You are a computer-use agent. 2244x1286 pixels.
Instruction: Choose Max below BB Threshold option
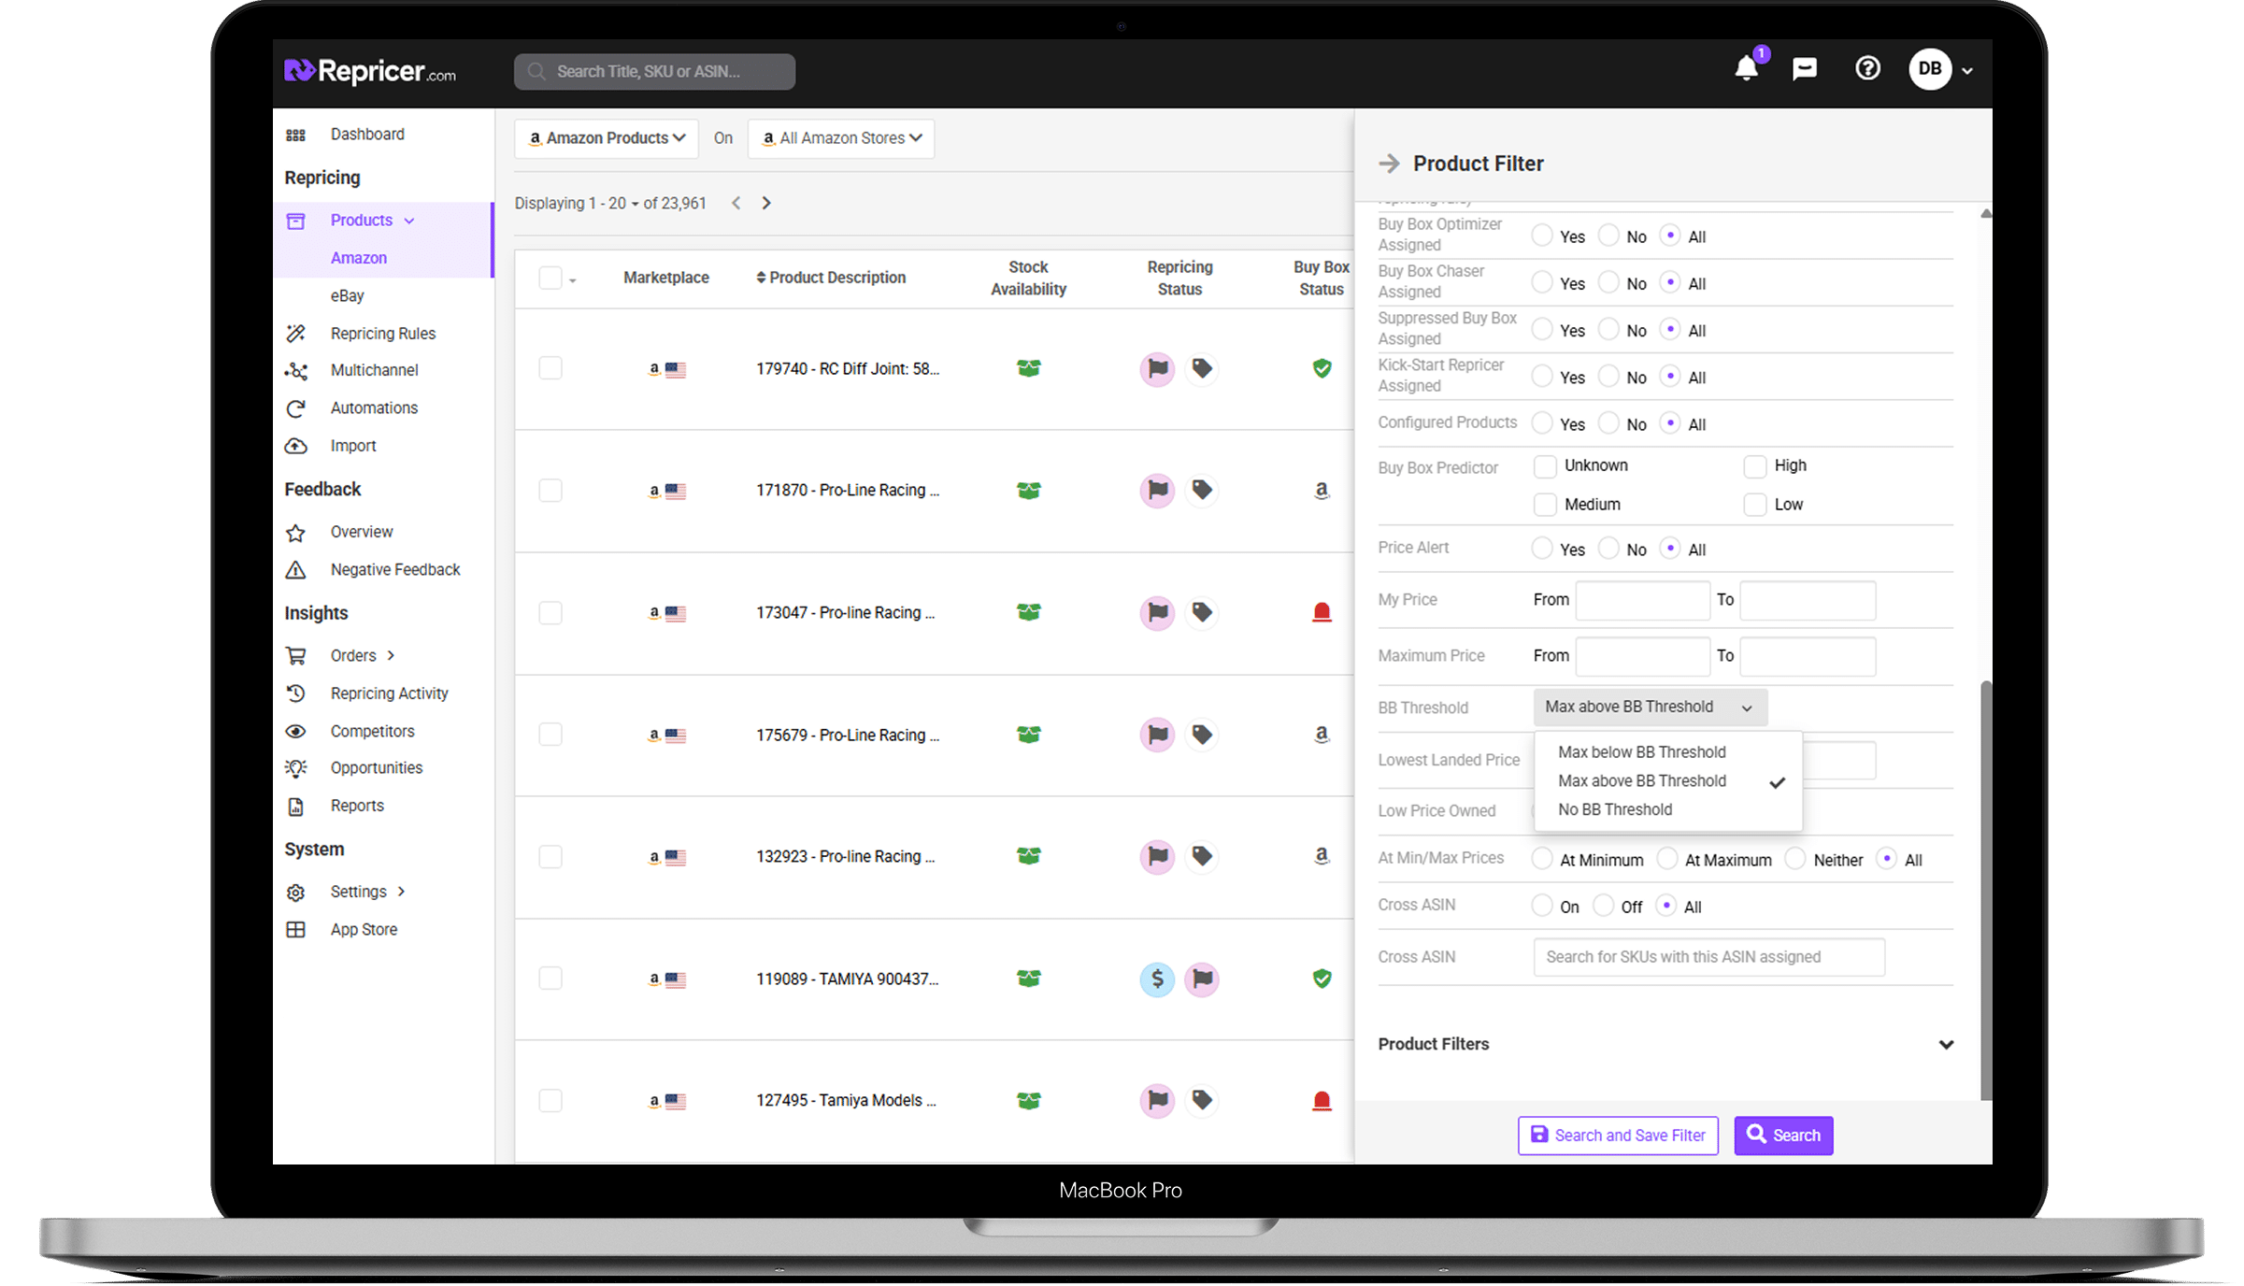tap(1642, 752)
